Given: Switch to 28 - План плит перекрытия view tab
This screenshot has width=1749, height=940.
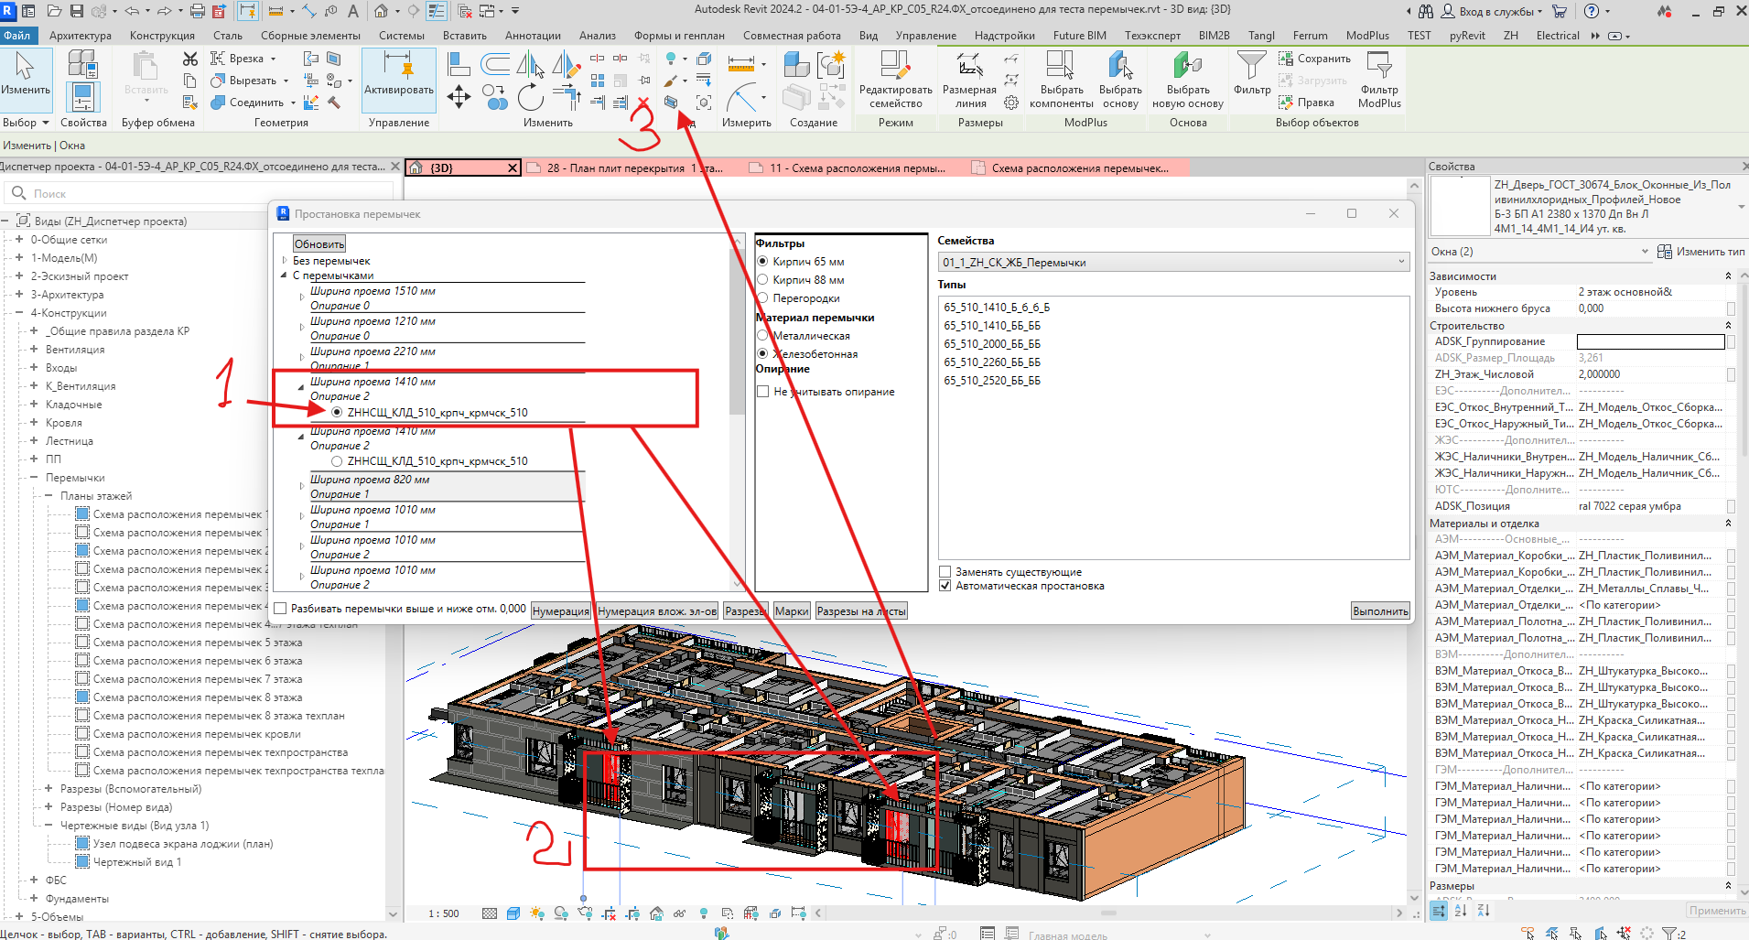Looking at the screenshot, I should click(633, 168).
